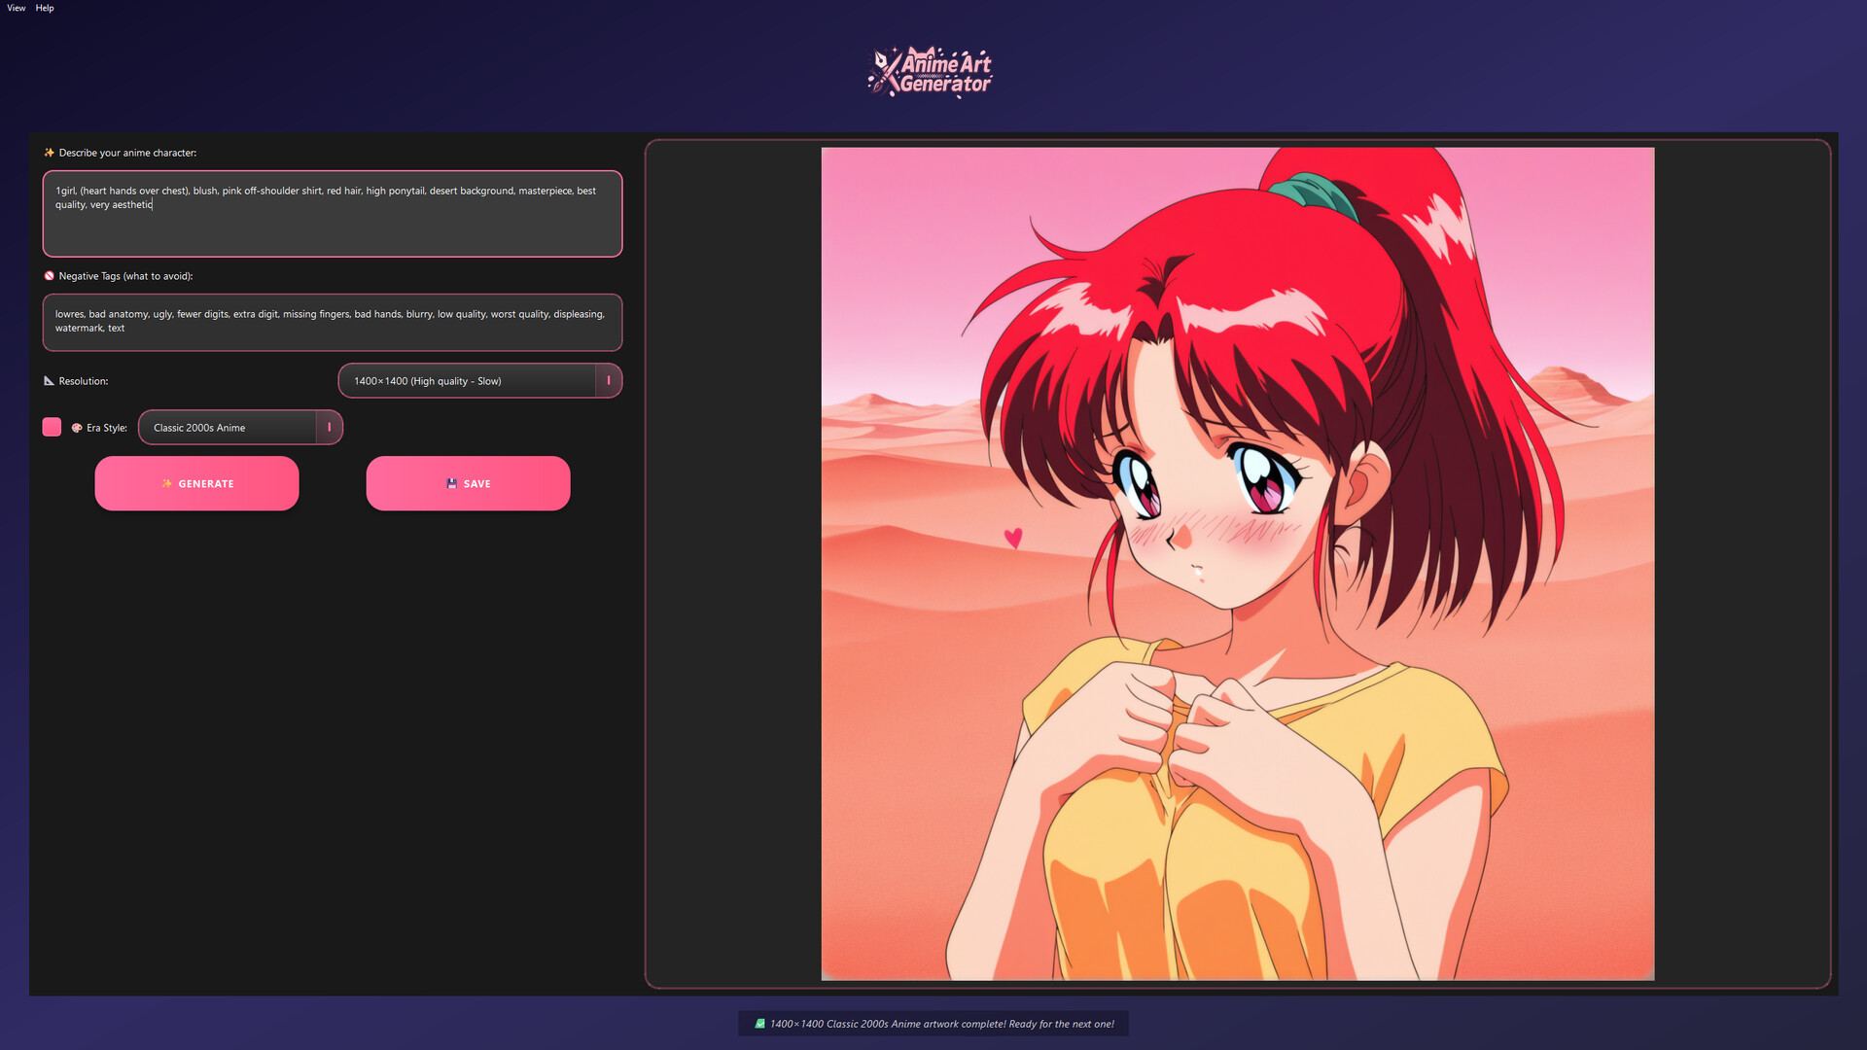Viewport: 1867px width, 1050px height.
Task: Select the generated red-haired girl artwork
Action: click(x=1237, y=564)
